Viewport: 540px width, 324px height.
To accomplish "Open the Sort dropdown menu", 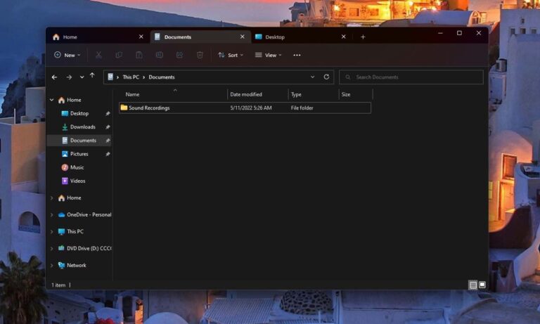I will pyautogui.click(x=231, y=55).
